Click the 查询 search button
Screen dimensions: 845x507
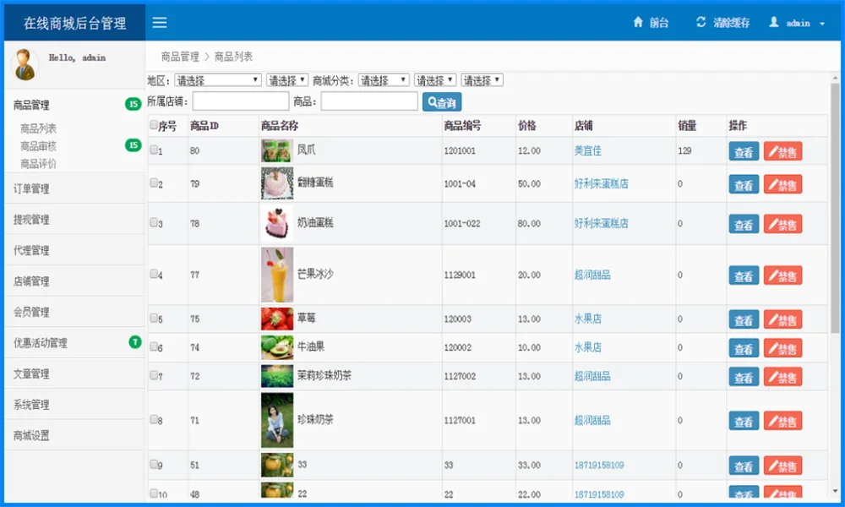[x=442, y=102]
